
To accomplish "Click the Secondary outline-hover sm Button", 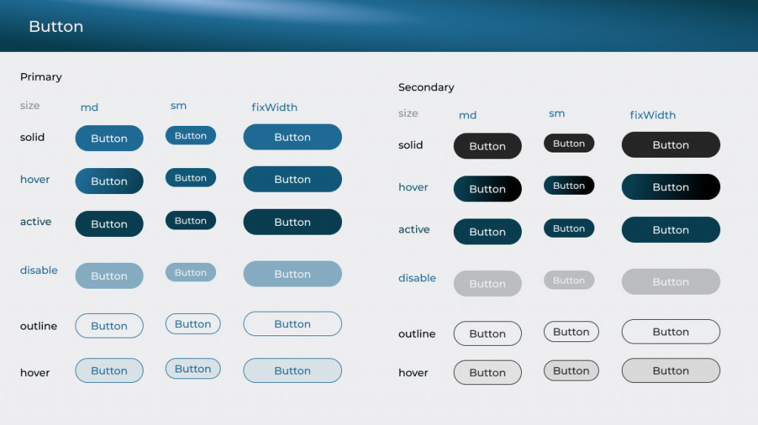I will point(571,370).
